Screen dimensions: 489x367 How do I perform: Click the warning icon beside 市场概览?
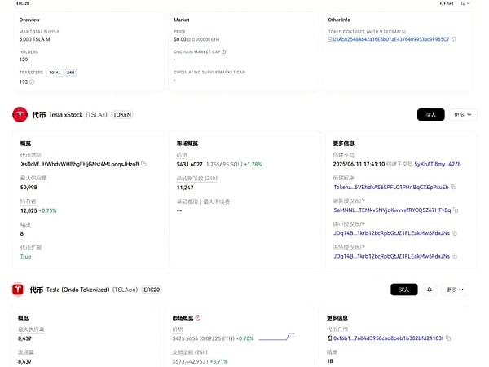198,318
